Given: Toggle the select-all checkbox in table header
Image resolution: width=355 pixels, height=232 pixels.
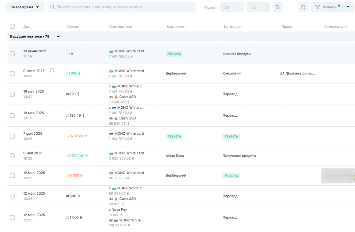Looking at the screenshot, I should [12, 26].
